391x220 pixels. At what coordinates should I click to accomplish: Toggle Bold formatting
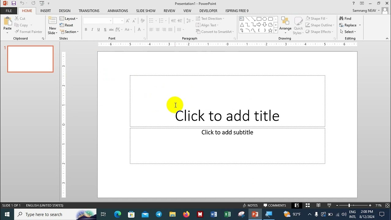click(x=86, y=30)
